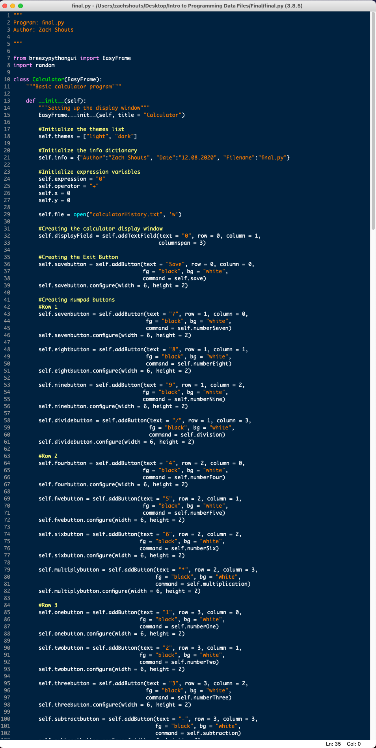
Task: Click the vertical scrollbar thumb
Action: [x=373, y=121]
